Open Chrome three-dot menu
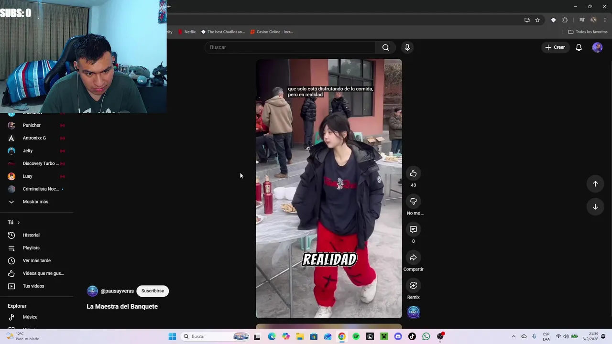Viewport: 612px width, 344px height. tap(605, 20)
